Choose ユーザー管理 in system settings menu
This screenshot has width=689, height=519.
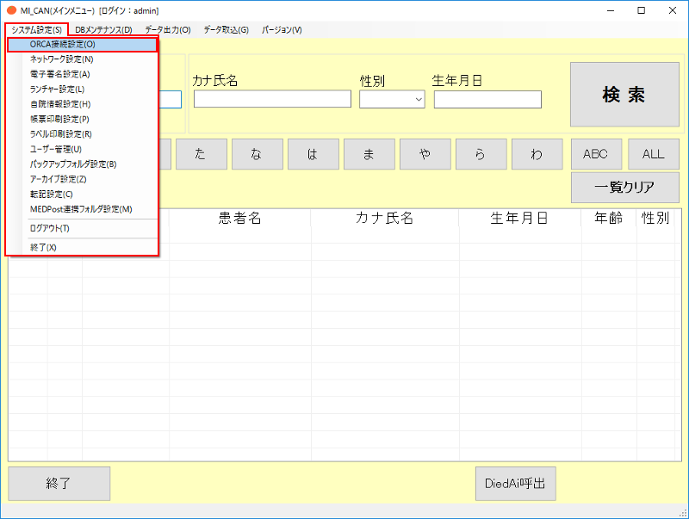coord(56,149)
